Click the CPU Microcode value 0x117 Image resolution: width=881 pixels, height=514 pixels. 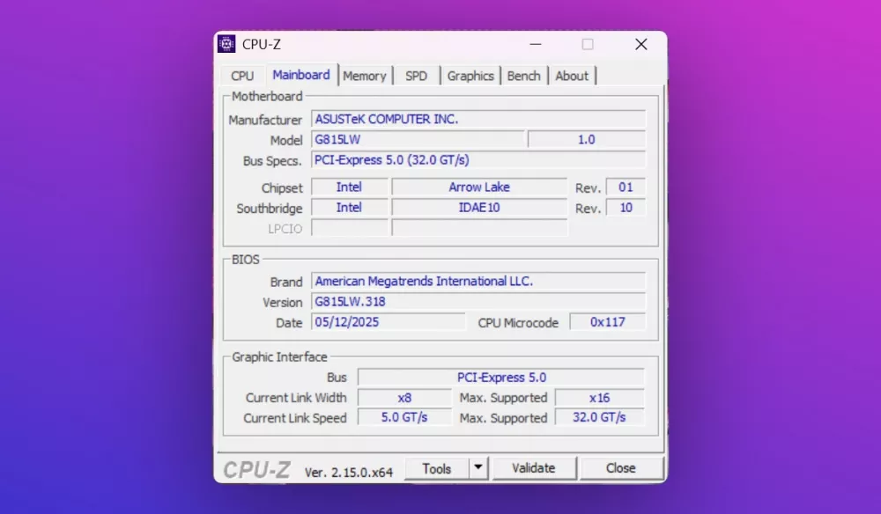(607, 322)
